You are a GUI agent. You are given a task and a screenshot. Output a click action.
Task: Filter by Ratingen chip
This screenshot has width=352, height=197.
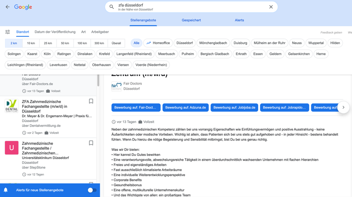pos(64,54)
